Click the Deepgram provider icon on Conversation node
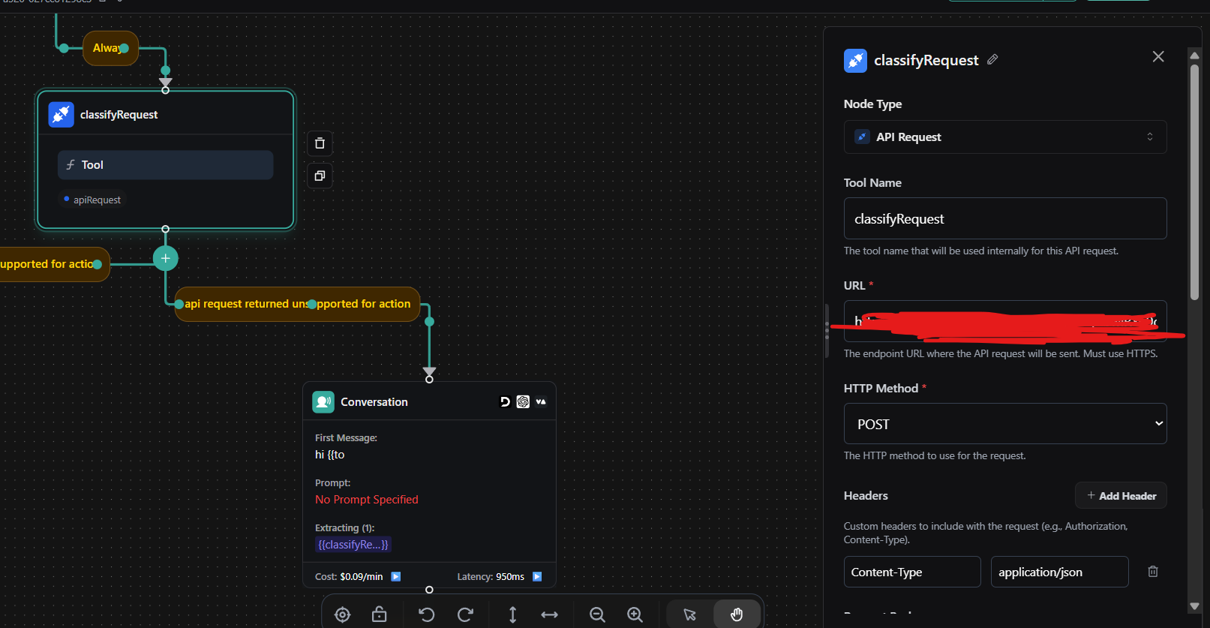 click(x=505, y=402)
